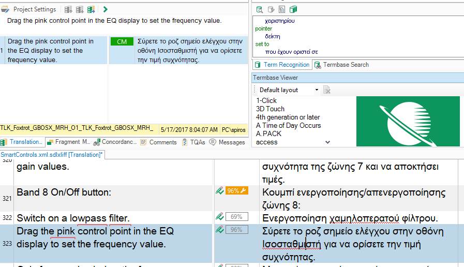Image resolution: width=464 pixels, height=267 pixels.
Task: Click the Greek translation result next to CM
Action: click(x=190, y=50)
